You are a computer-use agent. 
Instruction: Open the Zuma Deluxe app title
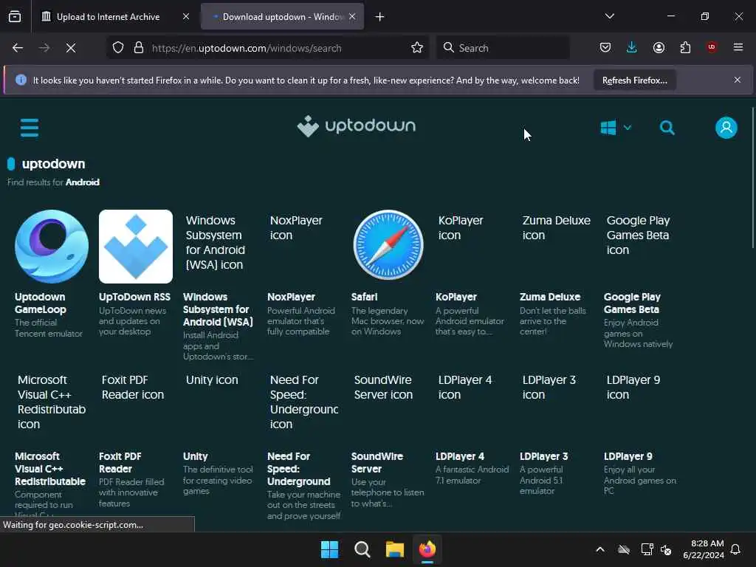pyautogui.click(x=549, y=297)
